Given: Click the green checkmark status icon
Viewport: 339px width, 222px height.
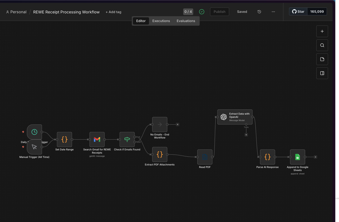Looking at the screenshot, I should 202,12.
